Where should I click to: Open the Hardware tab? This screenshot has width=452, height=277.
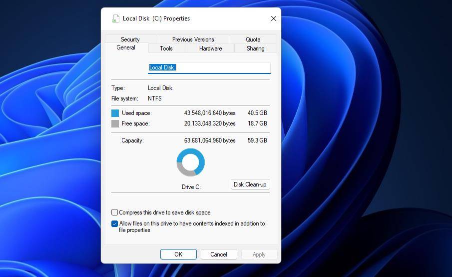click(210, 48)
